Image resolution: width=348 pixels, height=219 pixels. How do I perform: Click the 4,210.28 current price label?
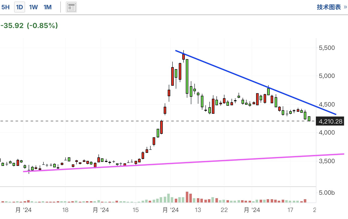point(330,122)
